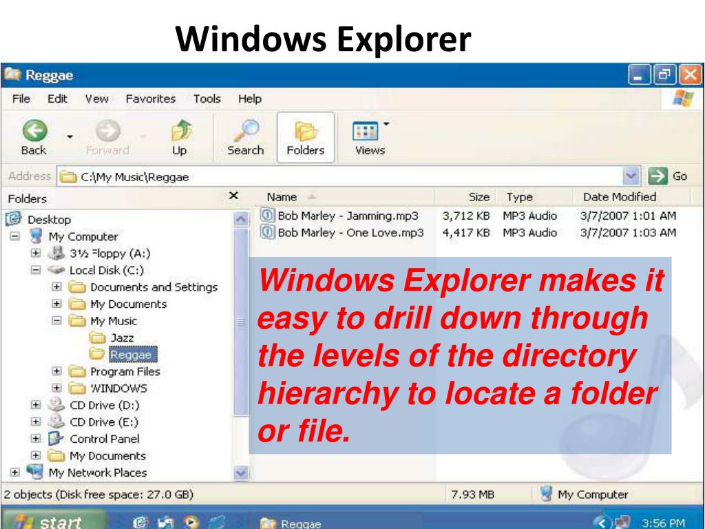Image resolution: width=705 pixels, height=529 pixels.
Task: Collapse the My Music folder node
Action: click(56, 320)
